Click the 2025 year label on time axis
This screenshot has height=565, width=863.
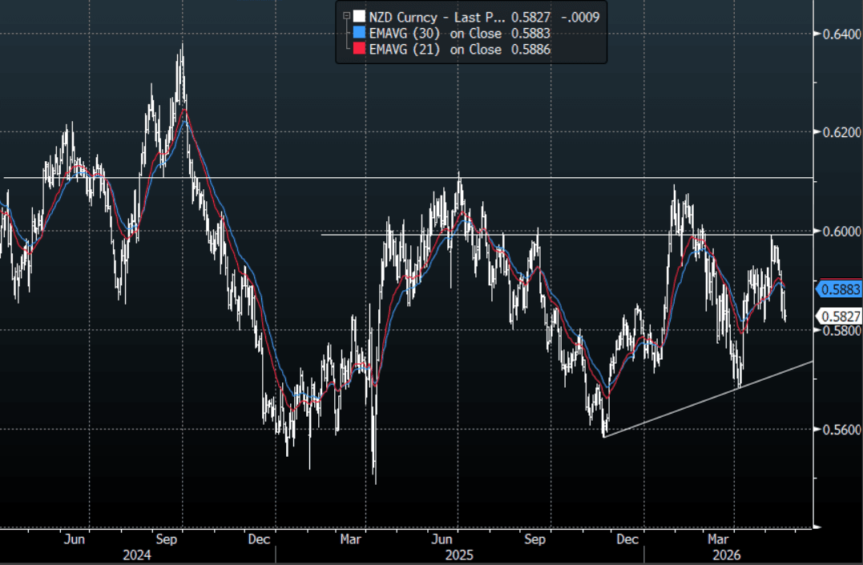[459, 555]
